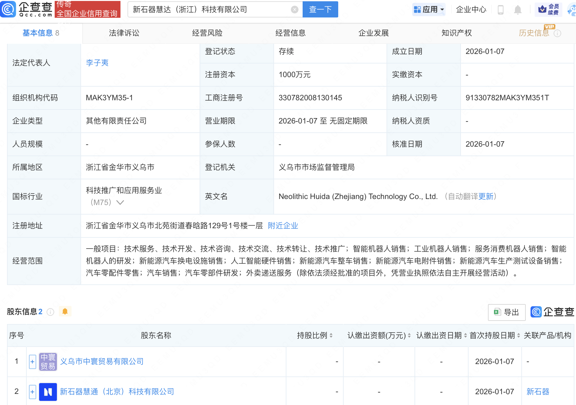Expand row for 新石器慧通（北京）科技有限公司
The height and width of the screenshot is (405, 576).
32,392
